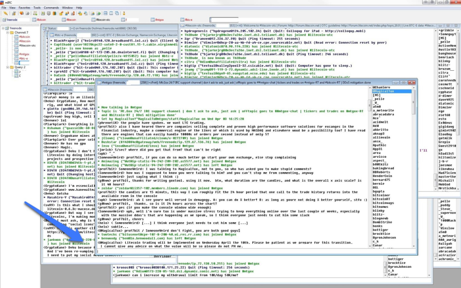Open the Tools menu

click(x=37, y=8)
